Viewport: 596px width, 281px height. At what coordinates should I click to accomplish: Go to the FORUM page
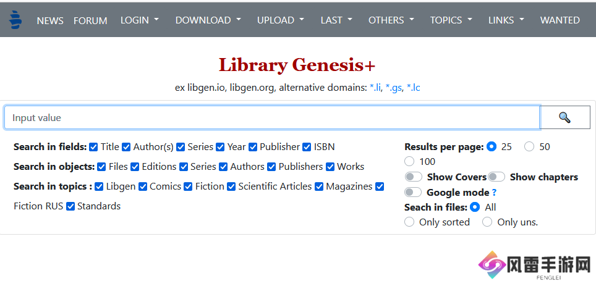pyautogui.click(x=90, y=20)
